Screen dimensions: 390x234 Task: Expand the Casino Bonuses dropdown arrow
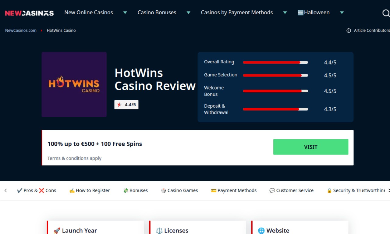[188, 13]
